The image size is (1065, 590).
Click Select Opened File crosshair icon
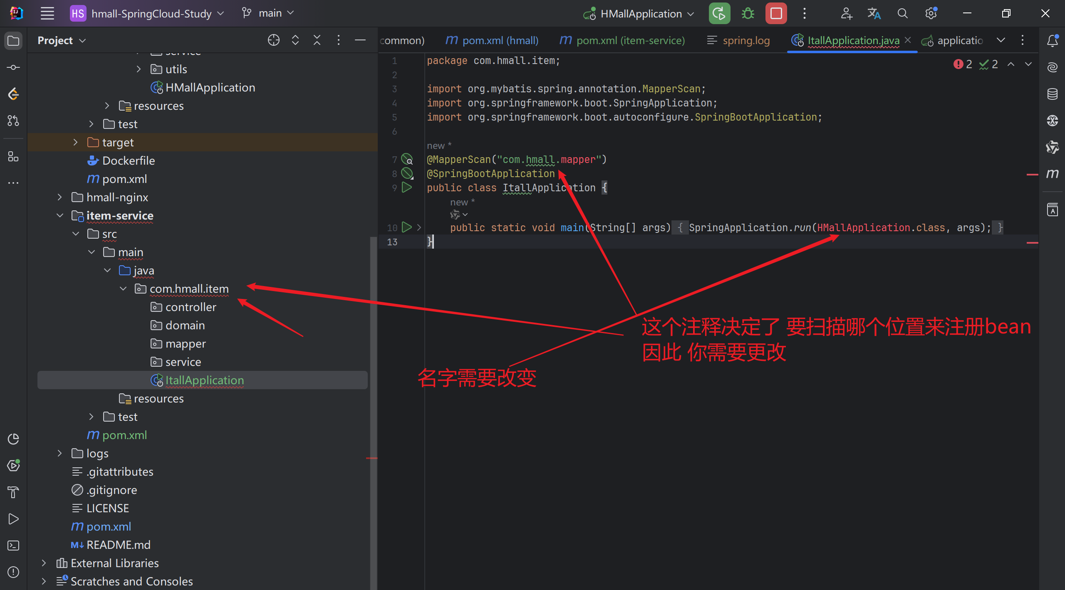[273, 40]
